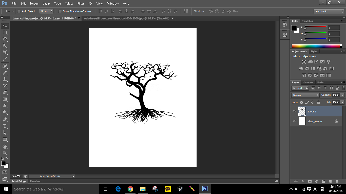Select the Rectangle shape tool
346x194 pixels.
pos(5,139)
